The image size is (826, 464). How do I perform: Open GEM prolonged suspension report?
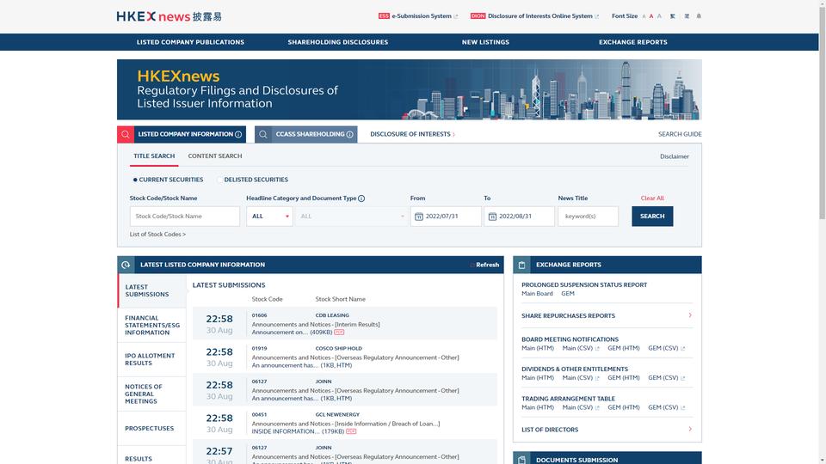click(567, 294)
